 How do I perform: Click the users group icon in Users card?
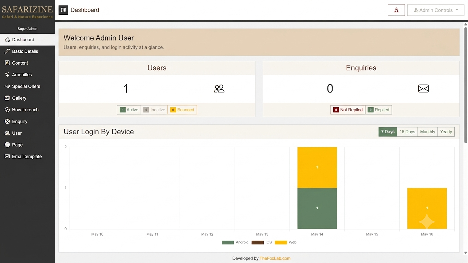219,89
